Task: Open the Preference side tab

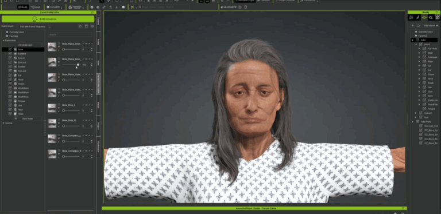Action: [98, 147]
